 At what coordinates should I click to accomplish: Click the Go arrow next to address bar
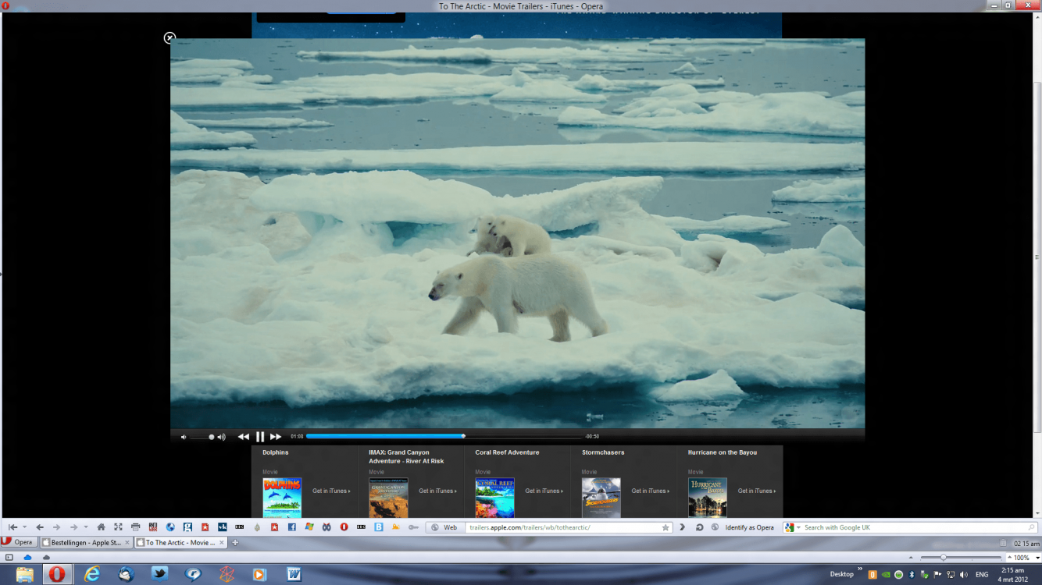[x=682, y=527]
